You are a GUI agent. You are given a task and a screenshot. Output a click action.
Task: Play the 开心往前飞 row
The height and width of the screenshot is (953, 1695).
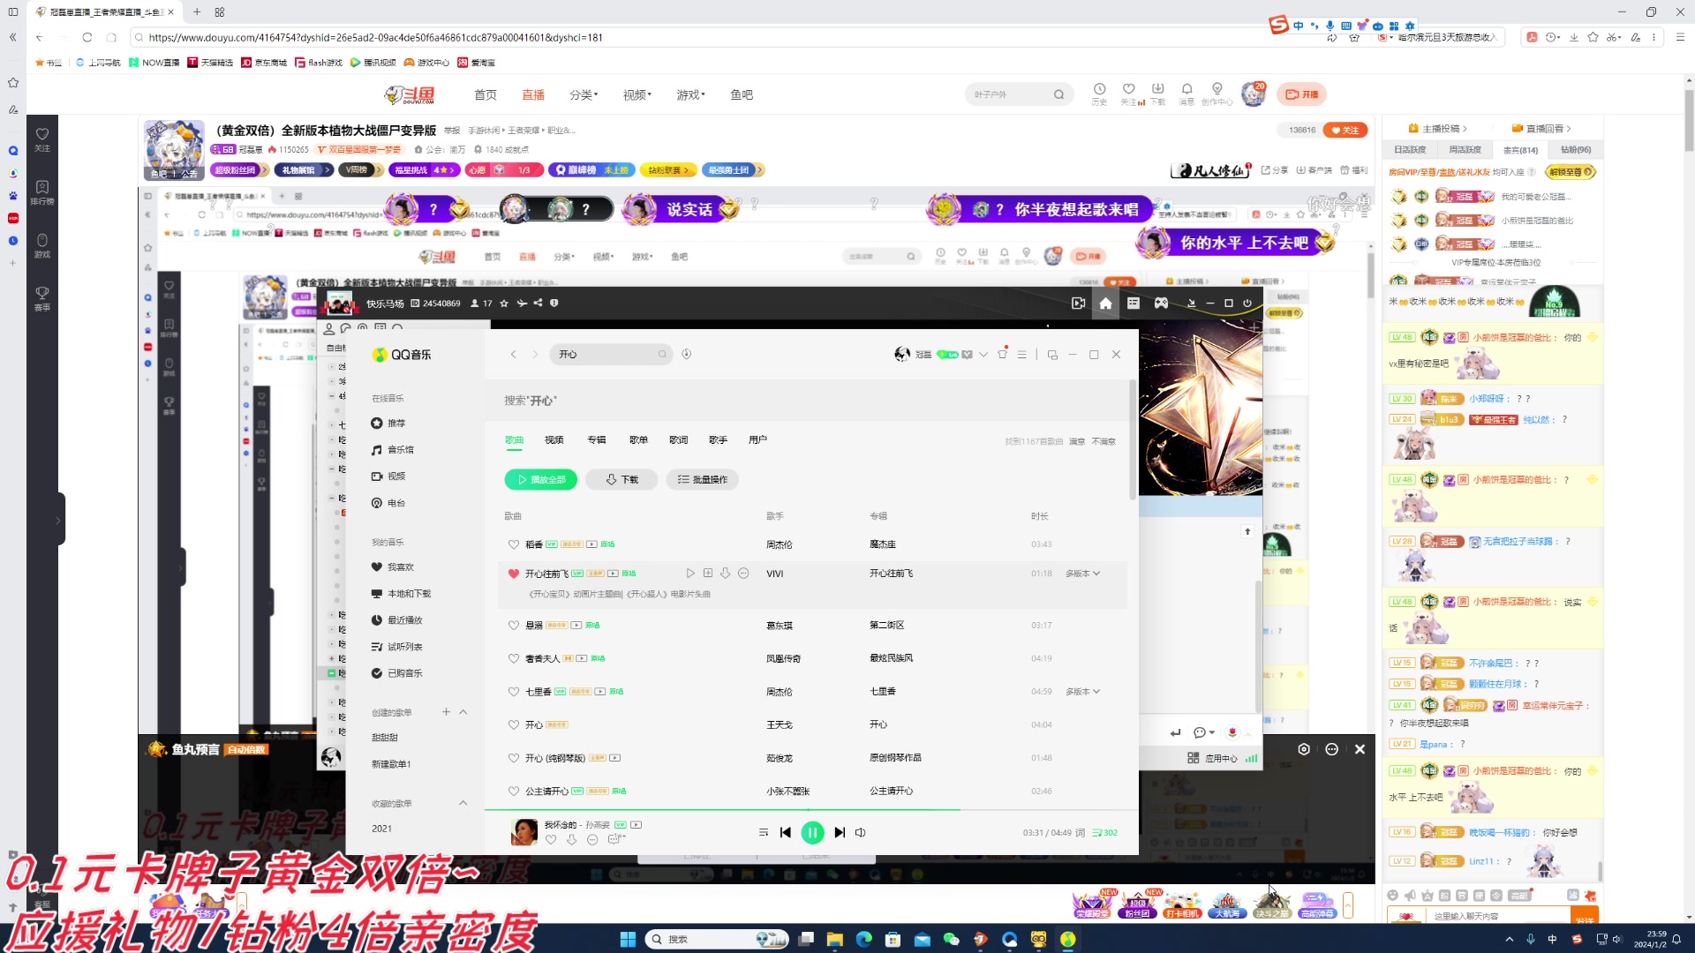click(x=690, y=574)
